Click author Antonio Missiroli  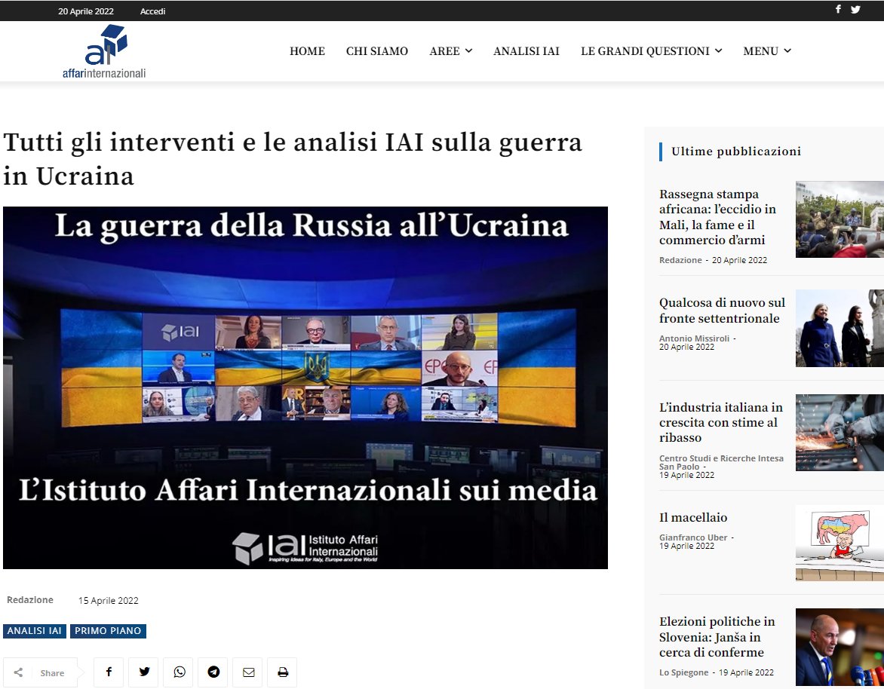(694, 338)
